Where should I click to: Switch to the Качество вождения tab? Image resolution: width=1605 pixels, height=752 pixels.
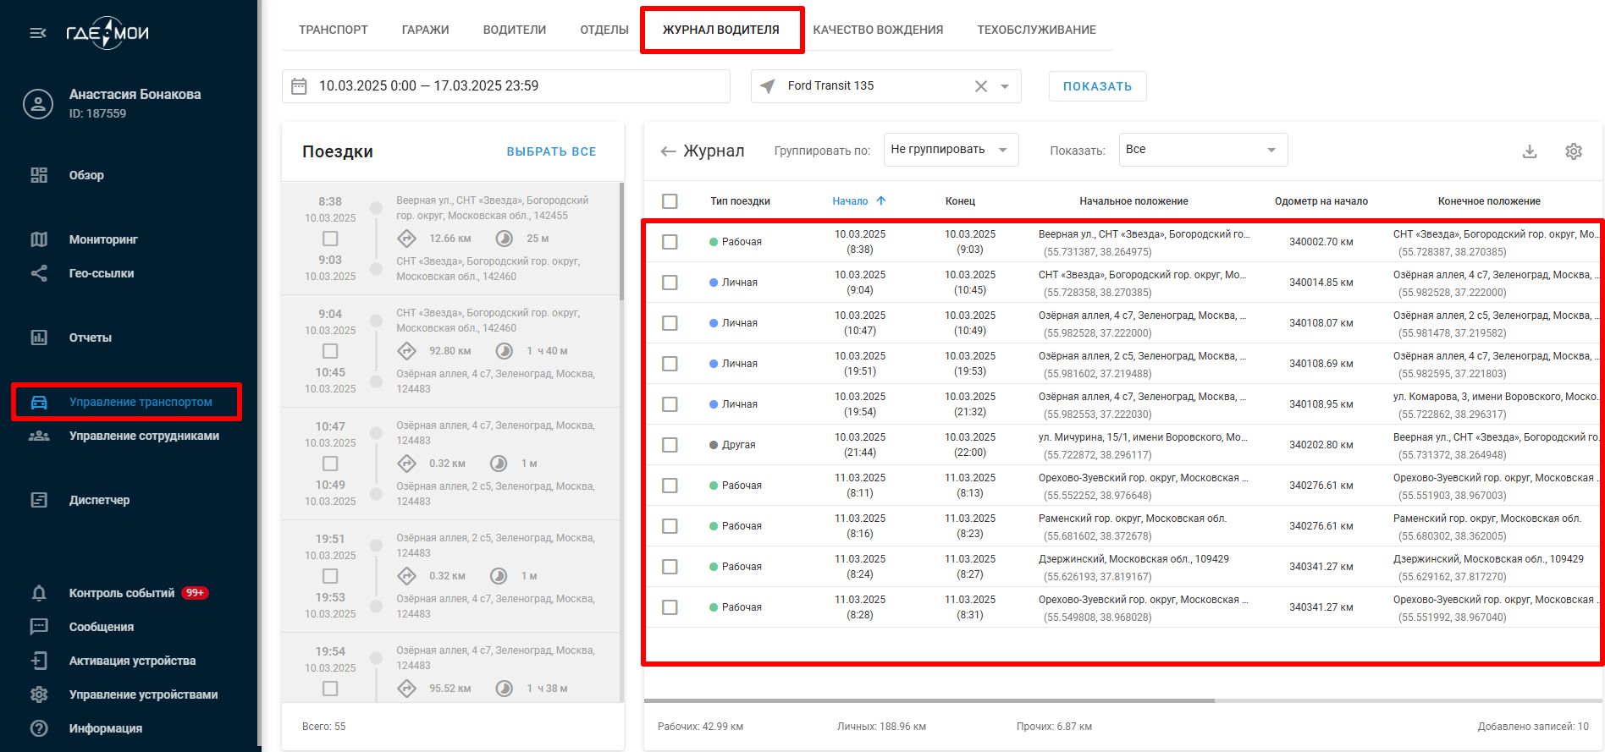coord(878,30)
